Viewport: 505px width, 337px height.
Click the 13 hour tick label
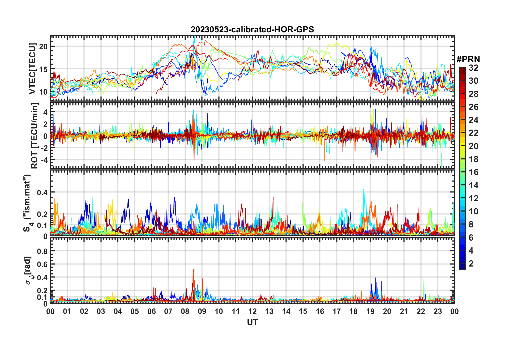[x=269, y=311]
